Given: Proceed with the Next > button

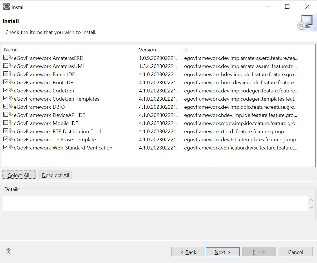Looking at the screenshot, I should [x=222, y=252].
